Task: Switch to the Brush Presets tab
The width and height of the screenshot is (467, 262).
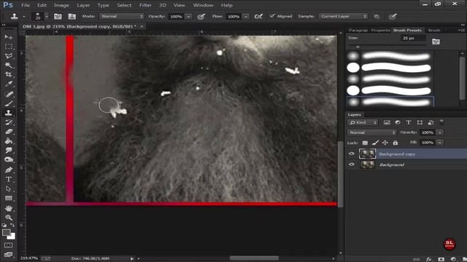Action: tap(407, 31)
